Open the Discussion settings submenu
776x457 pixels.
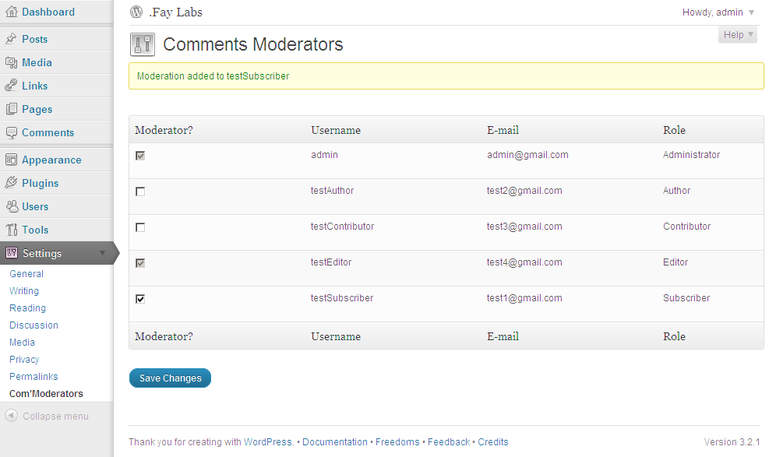34,325
